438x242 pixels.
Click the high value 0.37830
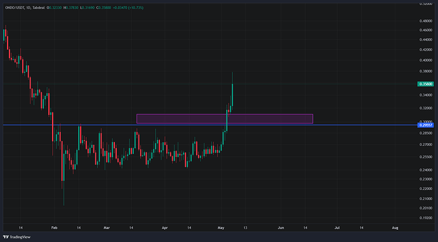coord(72,8)
